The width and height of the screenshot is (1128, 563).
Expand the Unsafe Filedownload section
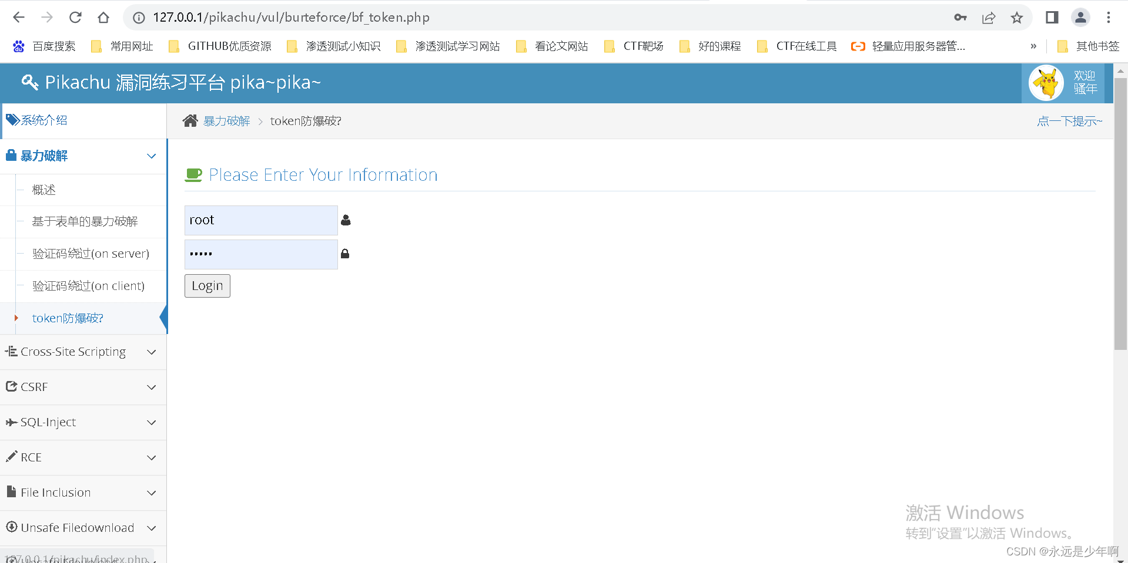click(x=83, y=528)
